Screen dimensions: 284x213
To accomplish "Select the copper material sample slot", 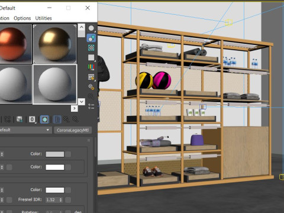I will coord(16,44).
